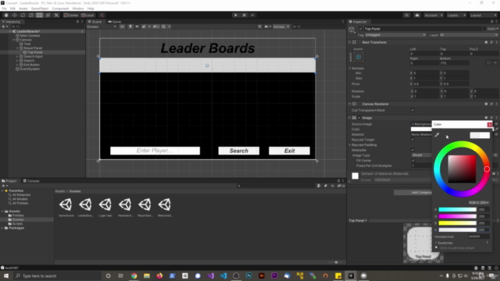Open the custom editor tools wrench icon
The height and width of the screenshot is (281, 500).
56,15
